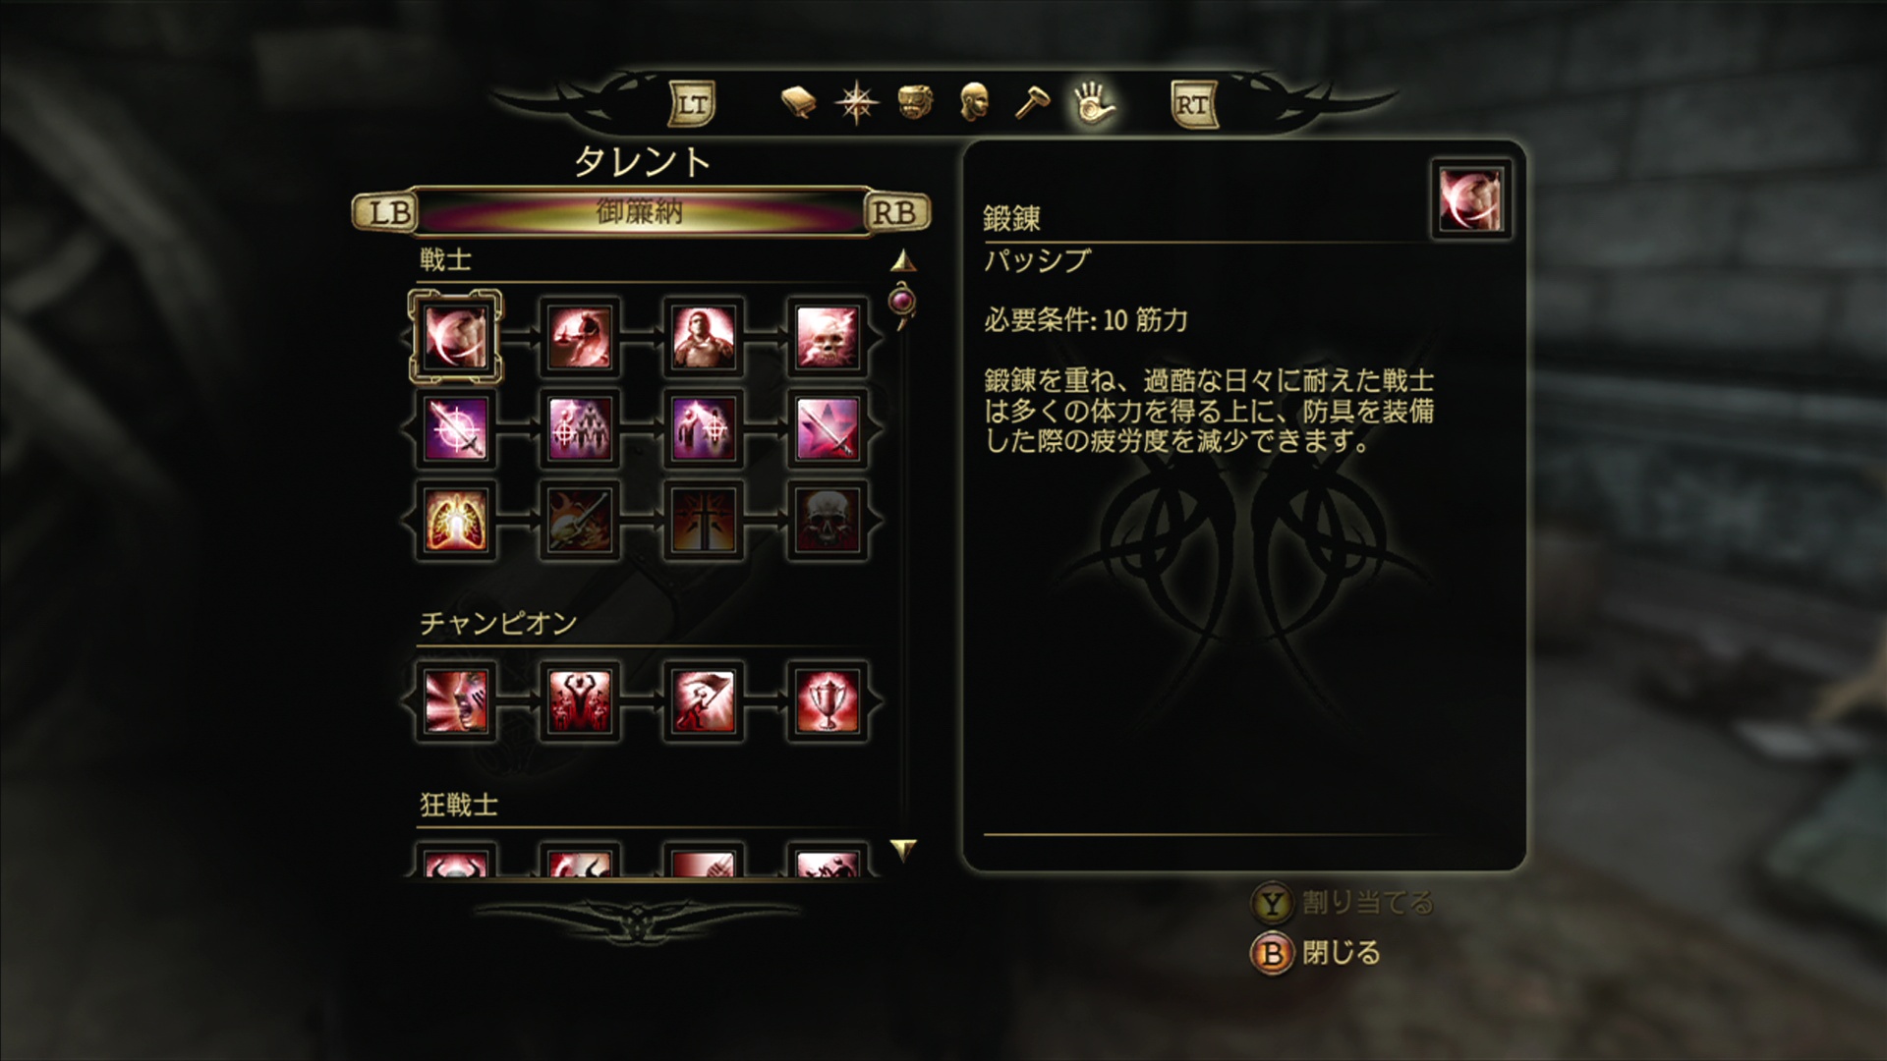Click the purple gem scrollbar handle
This screenshot has height=1061, width=1887.
click(x=902, y=300)
